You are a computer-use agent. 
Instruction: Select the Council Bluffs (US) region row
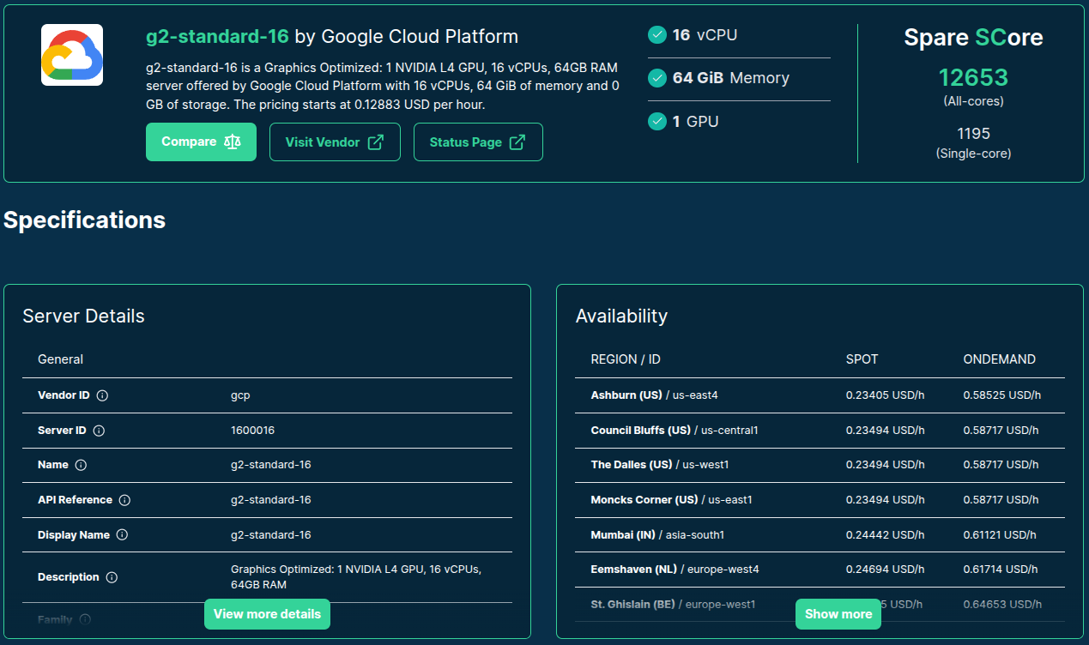(x=820, y=431)
